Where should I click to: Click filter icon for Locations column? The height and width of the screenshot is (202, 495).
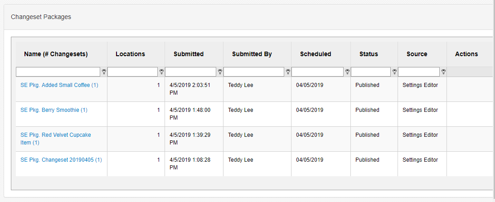point(161,72)
